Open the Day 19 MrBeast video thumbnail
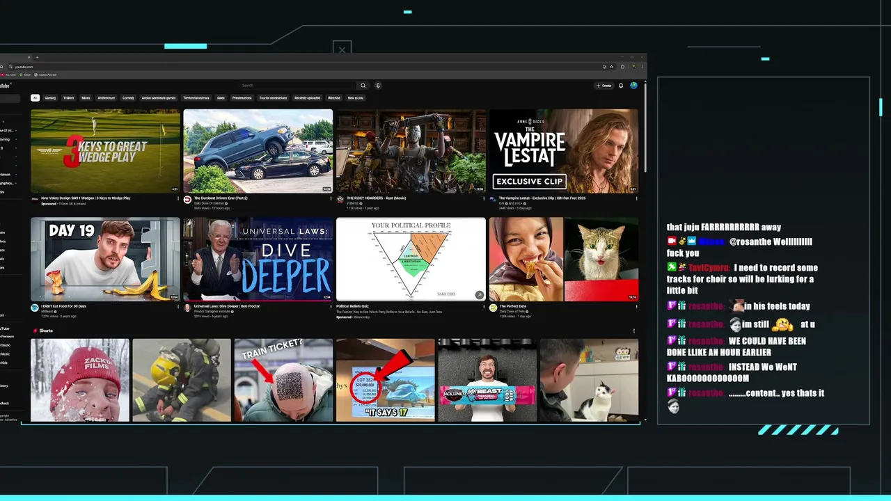This screenshot has width=891, height=501. [x=105, y=259]
